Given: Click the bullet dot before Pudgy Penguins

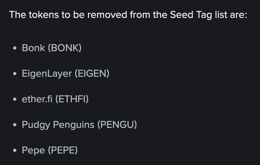Looking at the screenshot, I should 15,125.
